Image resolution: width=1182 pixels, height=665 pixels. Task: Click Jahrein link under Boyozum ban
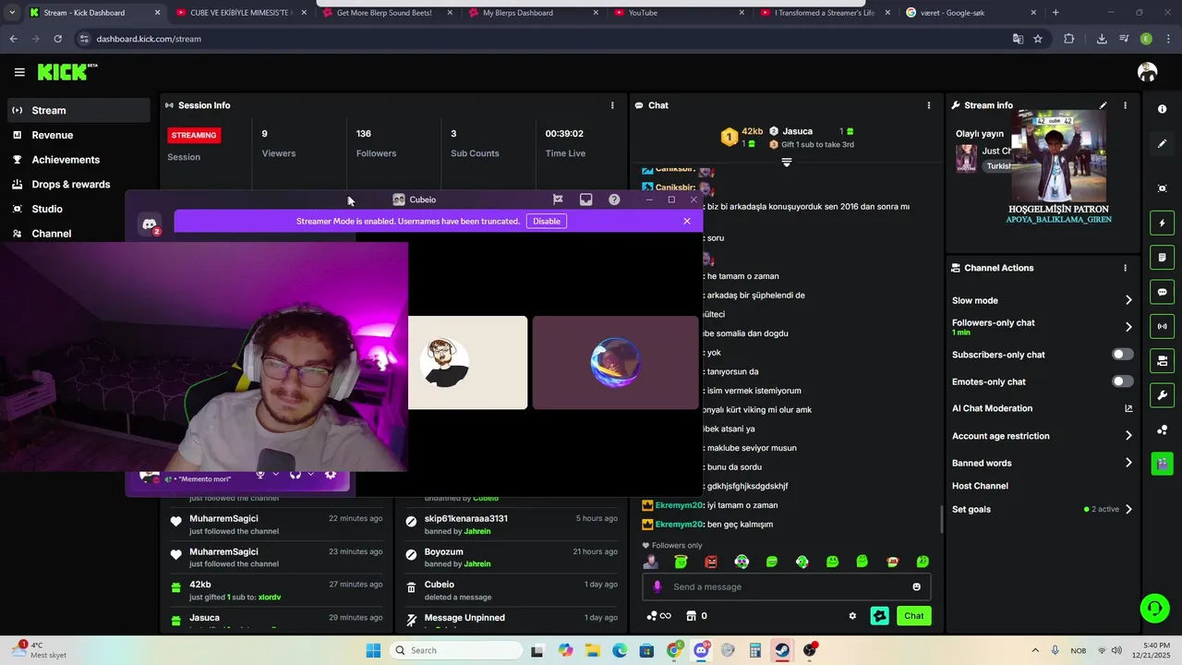477,564
